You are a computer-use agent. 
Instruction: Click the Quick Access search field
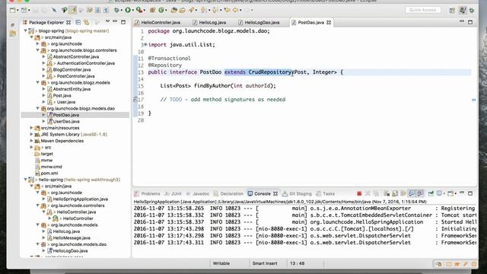(x=423, y=10)
